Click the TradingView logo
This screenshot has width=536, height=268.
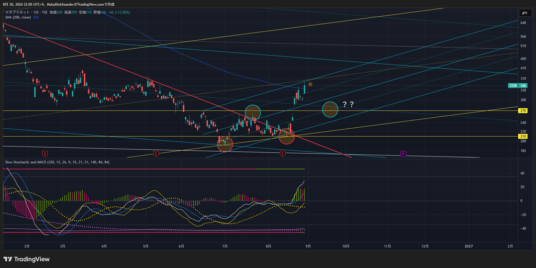click(26, 259)
